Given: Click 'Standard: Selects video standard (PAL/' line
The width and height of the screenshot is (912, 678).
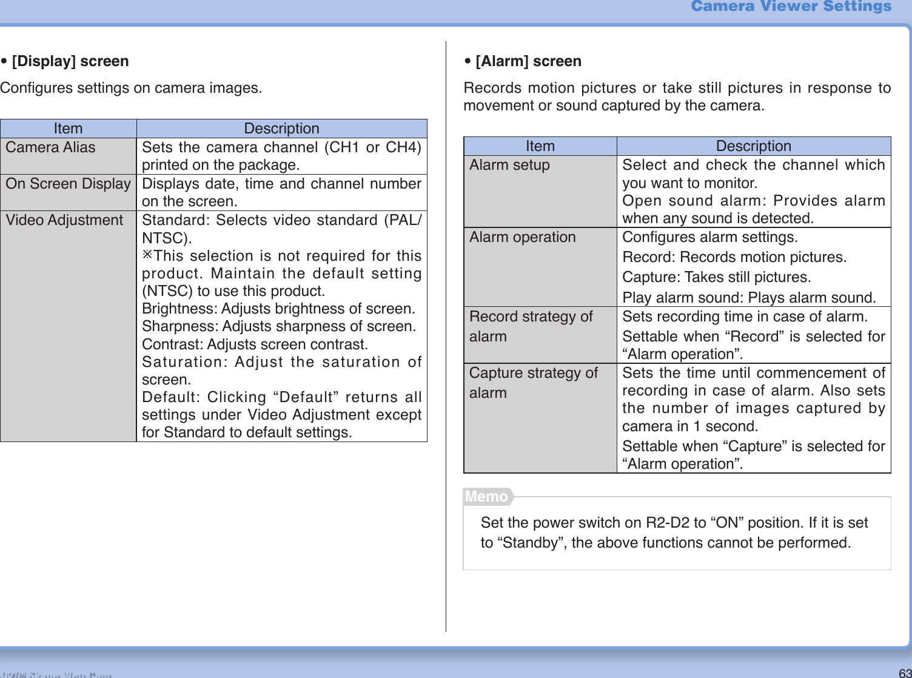Looking at the screenshot, I should pos(282,220).
